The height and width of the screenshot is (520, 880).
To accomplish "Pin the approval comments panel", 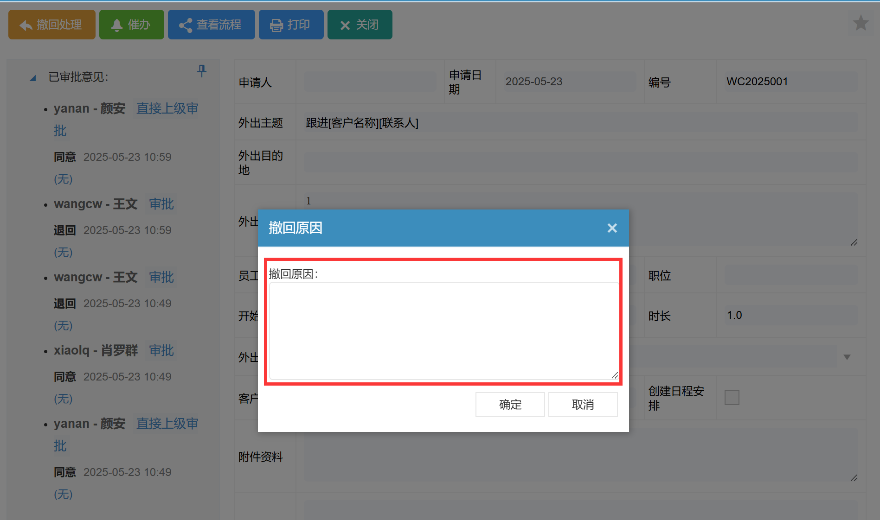I will point(202,70).
